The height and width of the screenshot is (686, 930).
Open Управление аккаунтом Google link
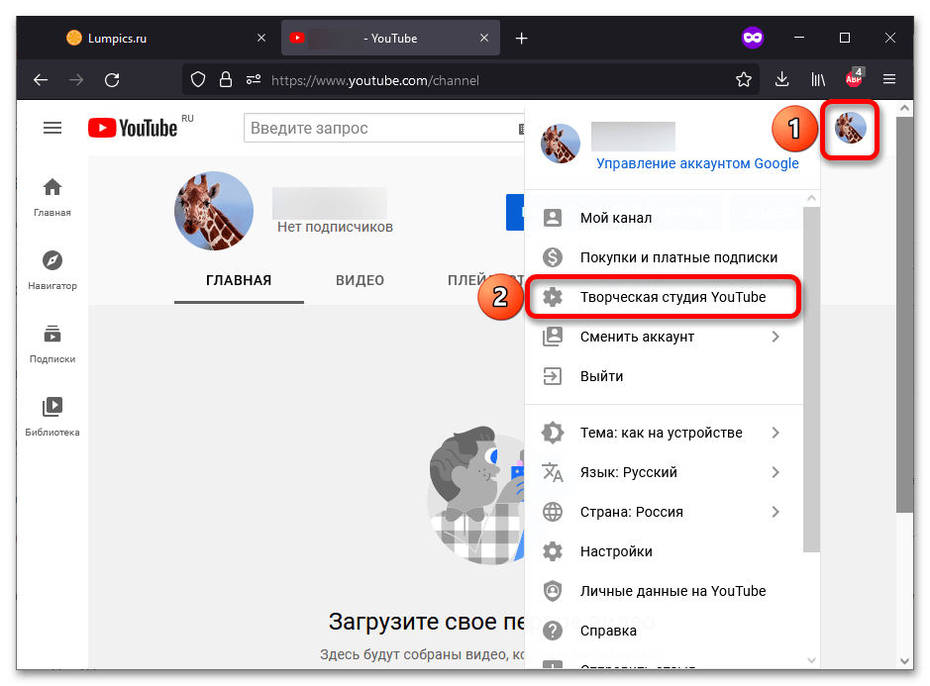697,163
